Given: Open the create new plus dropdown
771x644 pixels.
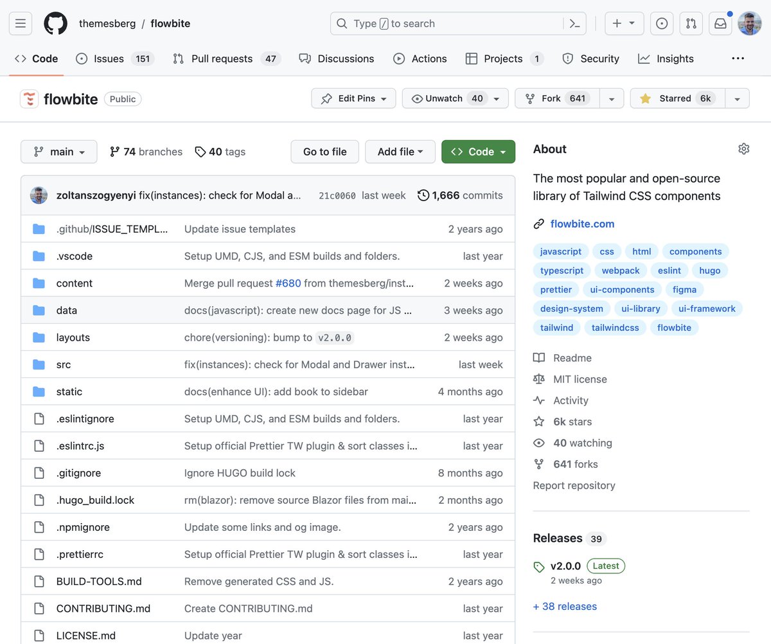Looking at the screenshot, I should [623, 24].
